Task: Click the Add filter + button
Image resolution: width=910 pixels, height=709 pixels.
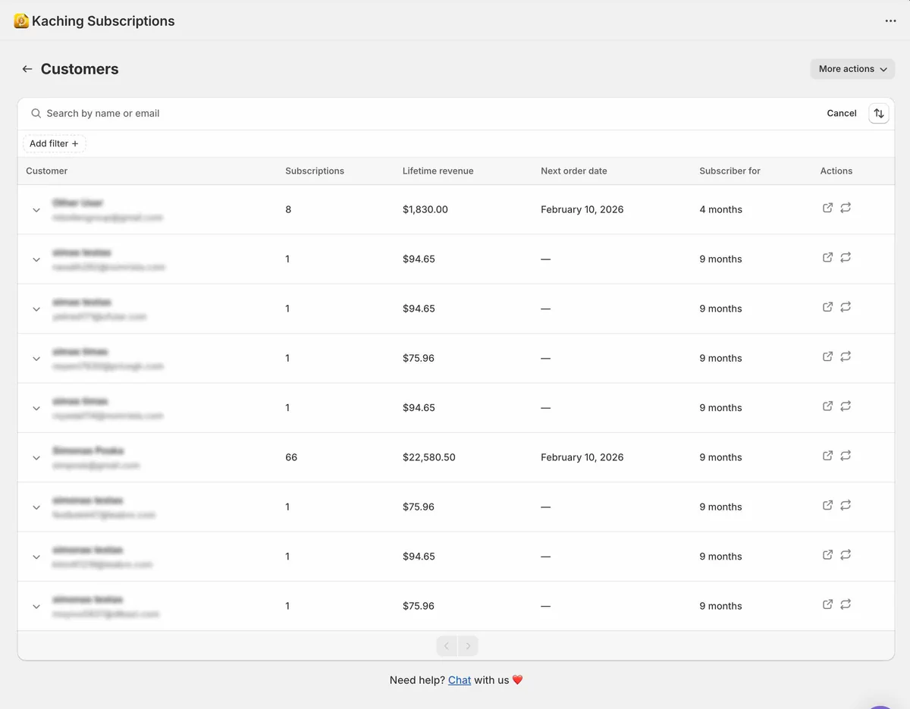Action: (x=54, y=143)
